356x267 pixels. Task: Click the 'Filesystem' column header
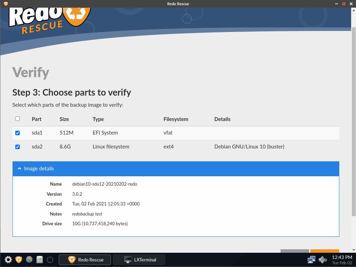(x=176, y=119)
